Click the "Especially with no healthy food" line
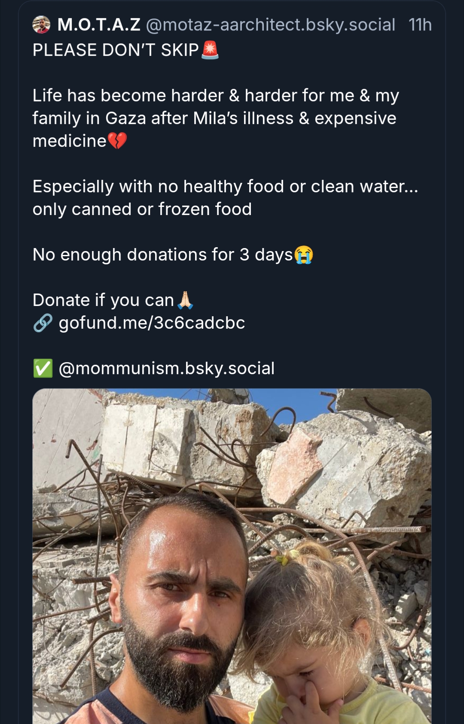Viewport: 464px width, 724px height. click(225, 187)
